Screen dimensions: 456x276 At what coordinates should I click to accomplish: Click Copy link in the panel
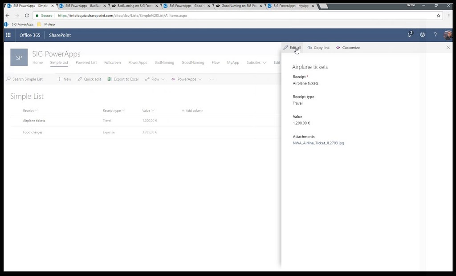(318, 48)
